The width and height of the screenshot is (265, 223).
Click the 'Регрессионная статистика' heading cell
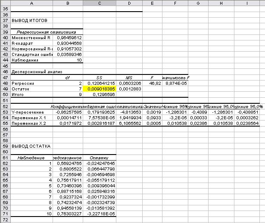tap(46, 32)
